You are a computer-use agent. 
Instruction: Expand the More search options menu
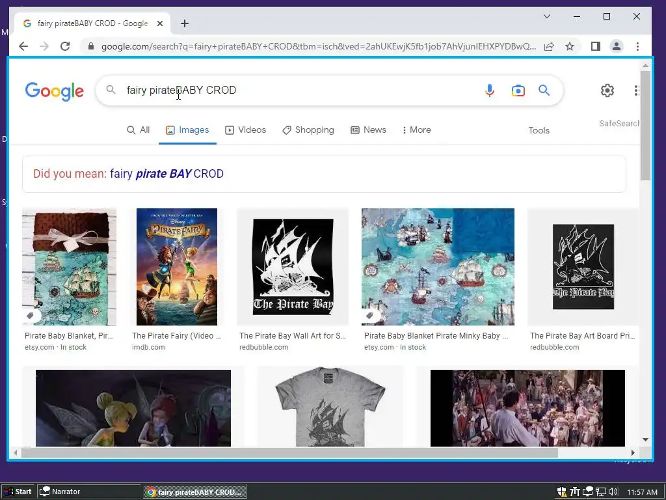(x=417, y=130)
